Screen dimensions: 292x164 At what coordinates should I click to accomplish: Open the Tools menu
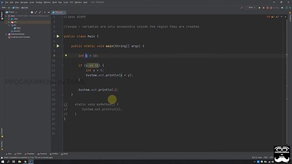coord(66,2)
